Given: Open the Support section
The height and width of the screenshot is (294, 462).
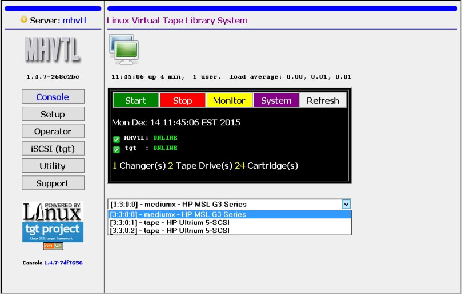Looking at the screenshot, I should tap(53, 183).
